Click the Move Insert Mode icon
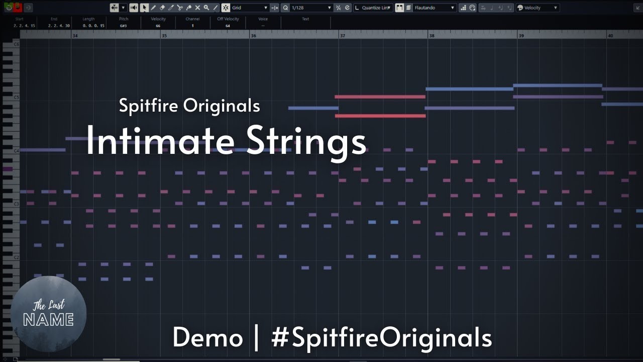The image size is (643, 362). pos(484,8)
